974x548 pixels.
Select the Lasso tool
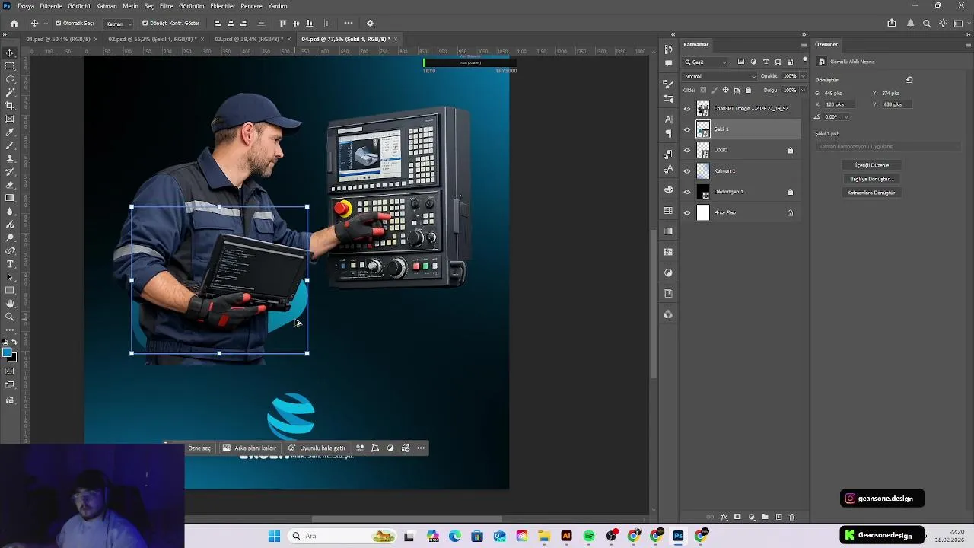(10, 79)
